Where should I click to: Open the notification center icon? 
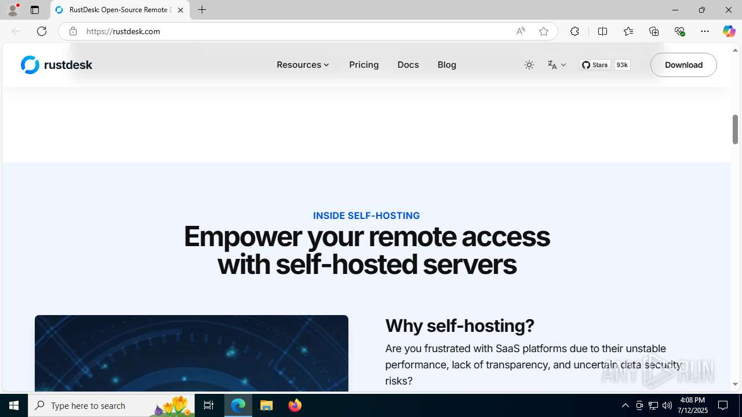click(x=723, y=405)
